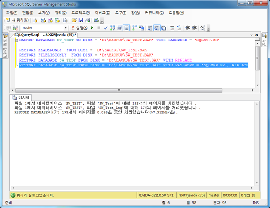The image size is (270, 208).
Task: Click the RESTORE HEADERONLY statement line
Action: [x=84, y=50]
